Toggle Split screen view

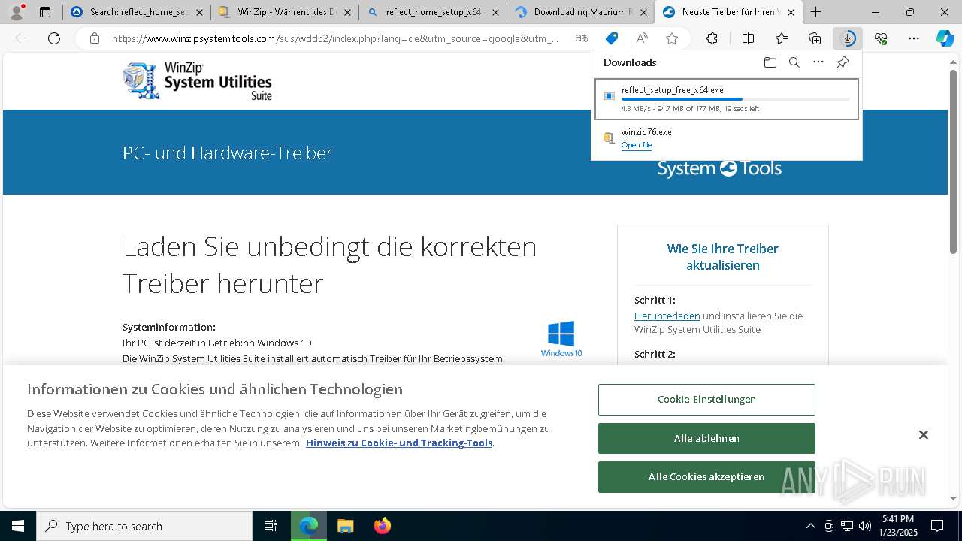tap(748, 38)
